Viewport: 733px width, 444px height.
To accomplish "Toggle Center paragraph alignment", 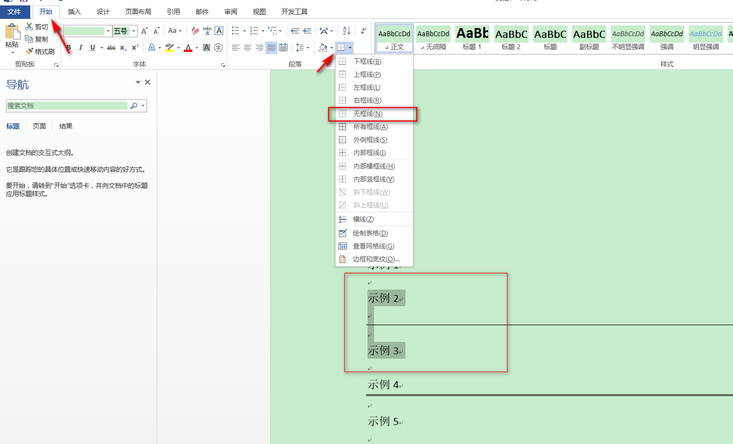I will click(247, 48).
